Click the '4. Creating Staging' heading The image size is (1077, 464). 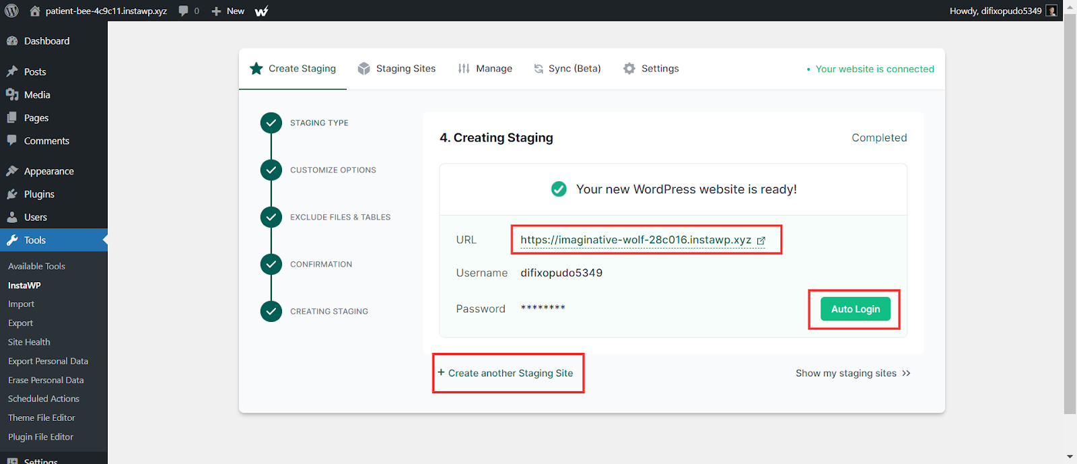[x=496, y=137]
